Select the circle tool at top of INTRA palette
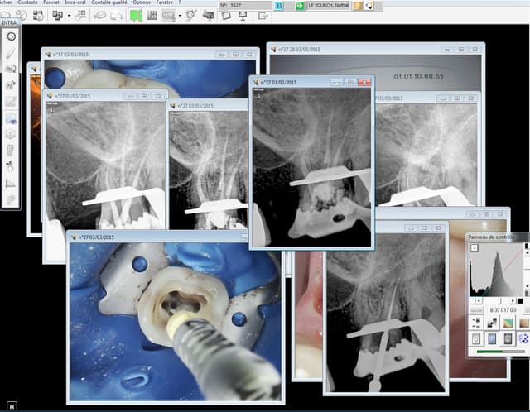 11,36
